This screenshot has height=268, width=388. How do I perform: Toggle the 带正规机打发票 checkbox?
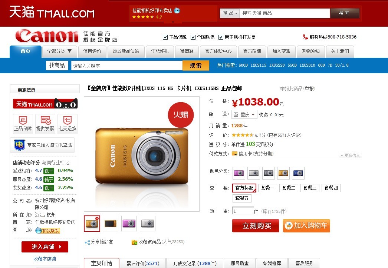pos(221,37)
